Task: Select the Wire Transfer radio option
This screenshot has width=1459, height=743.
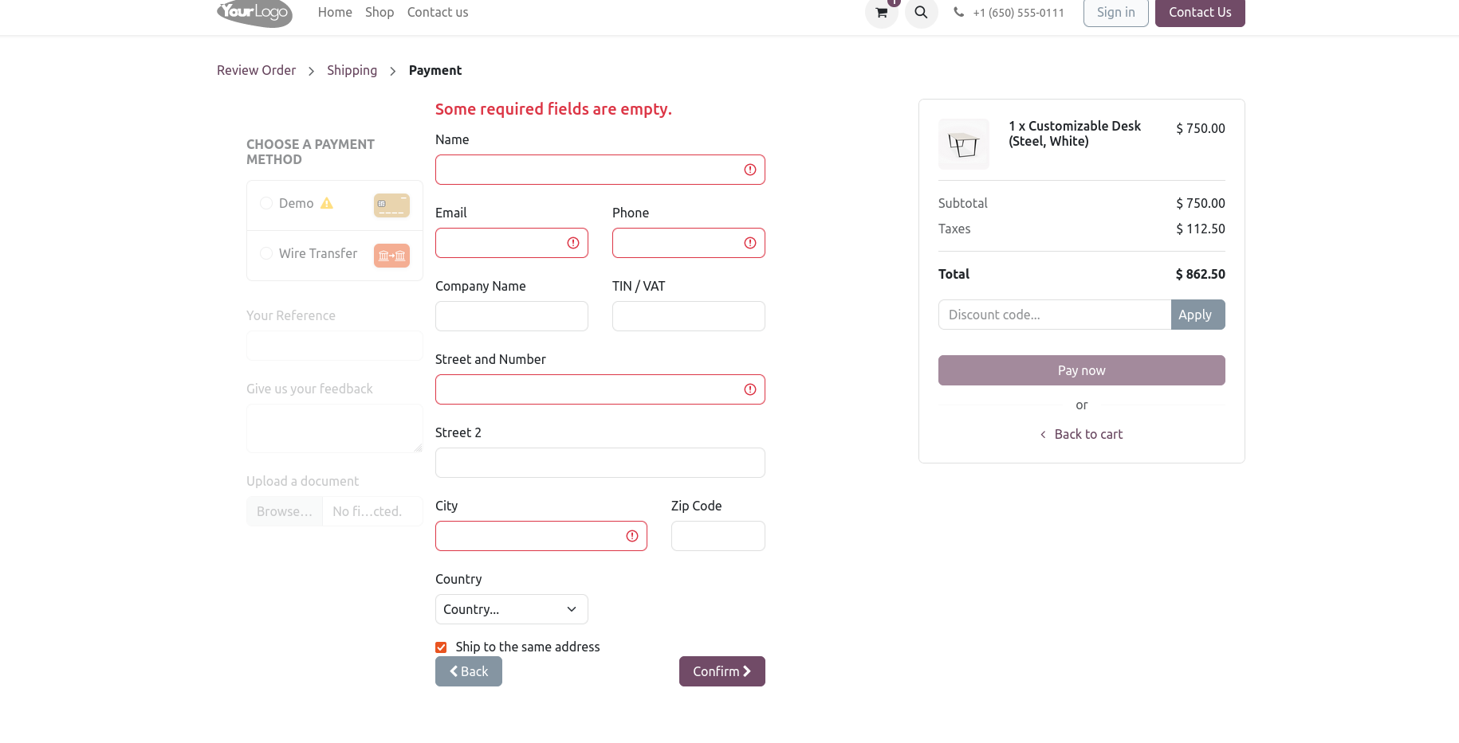Action: [266, 253]
